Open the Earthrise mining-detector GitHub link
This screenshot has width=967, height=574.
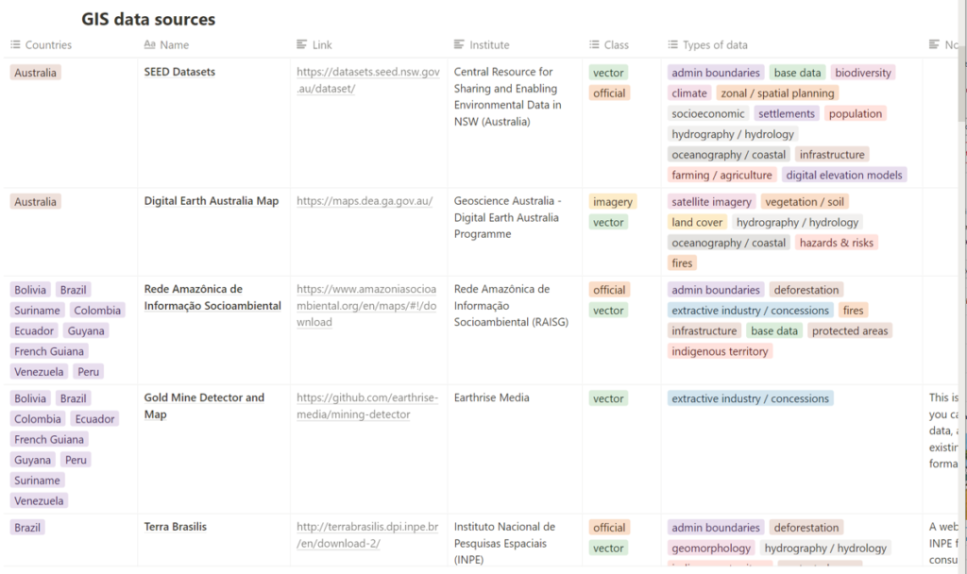coord(366,406)
